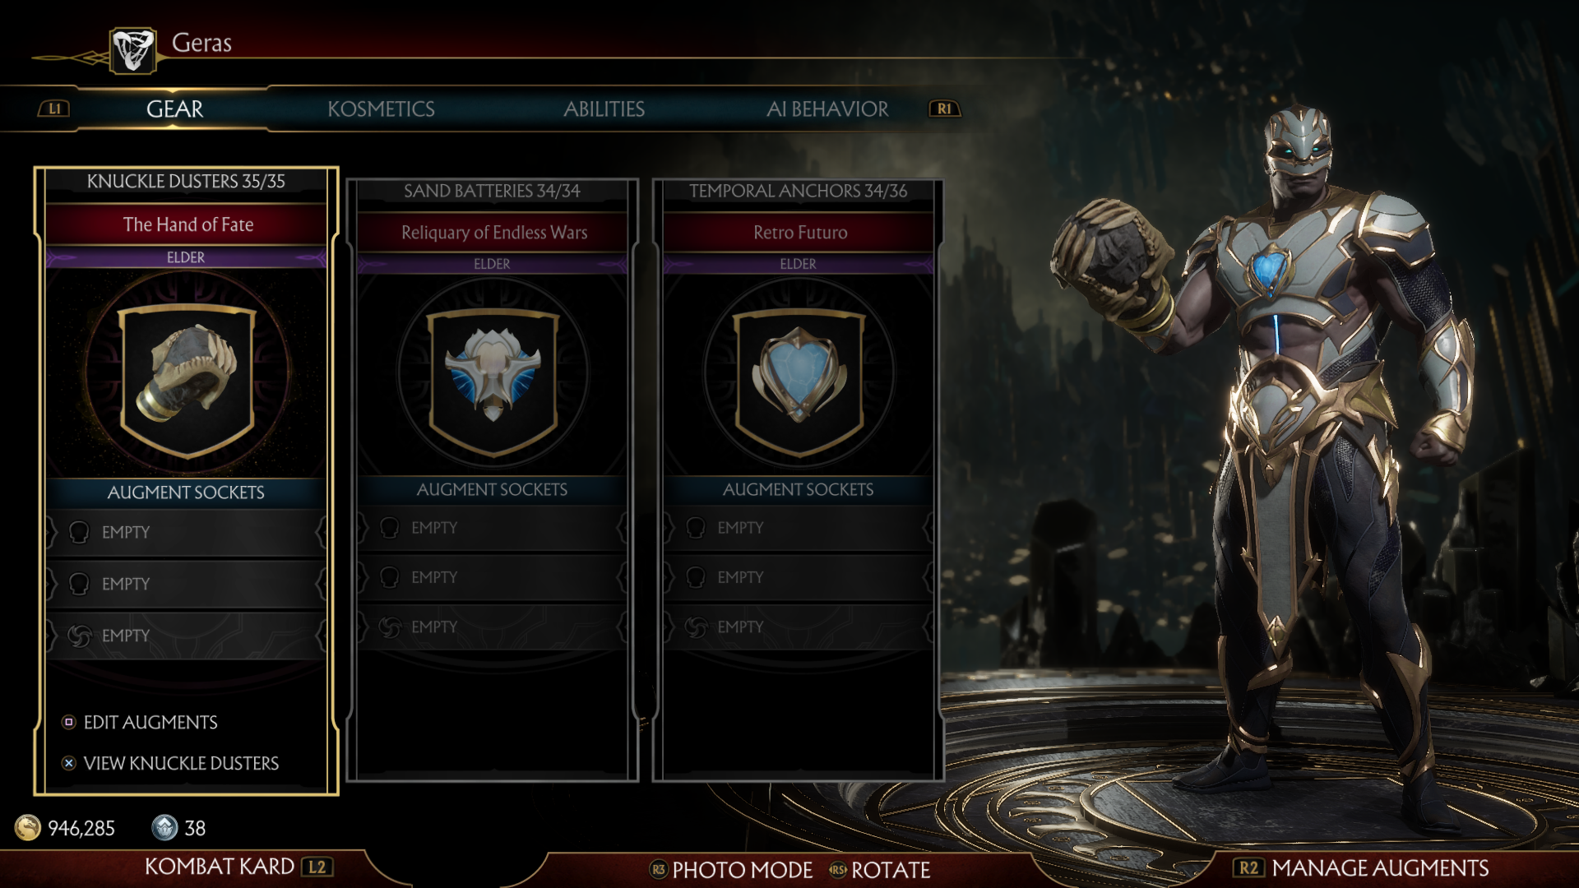Select the Hand of Fate knuckle duster icon
The width and height of the screenshot is (1579, 888).
[x=188, y=380]
